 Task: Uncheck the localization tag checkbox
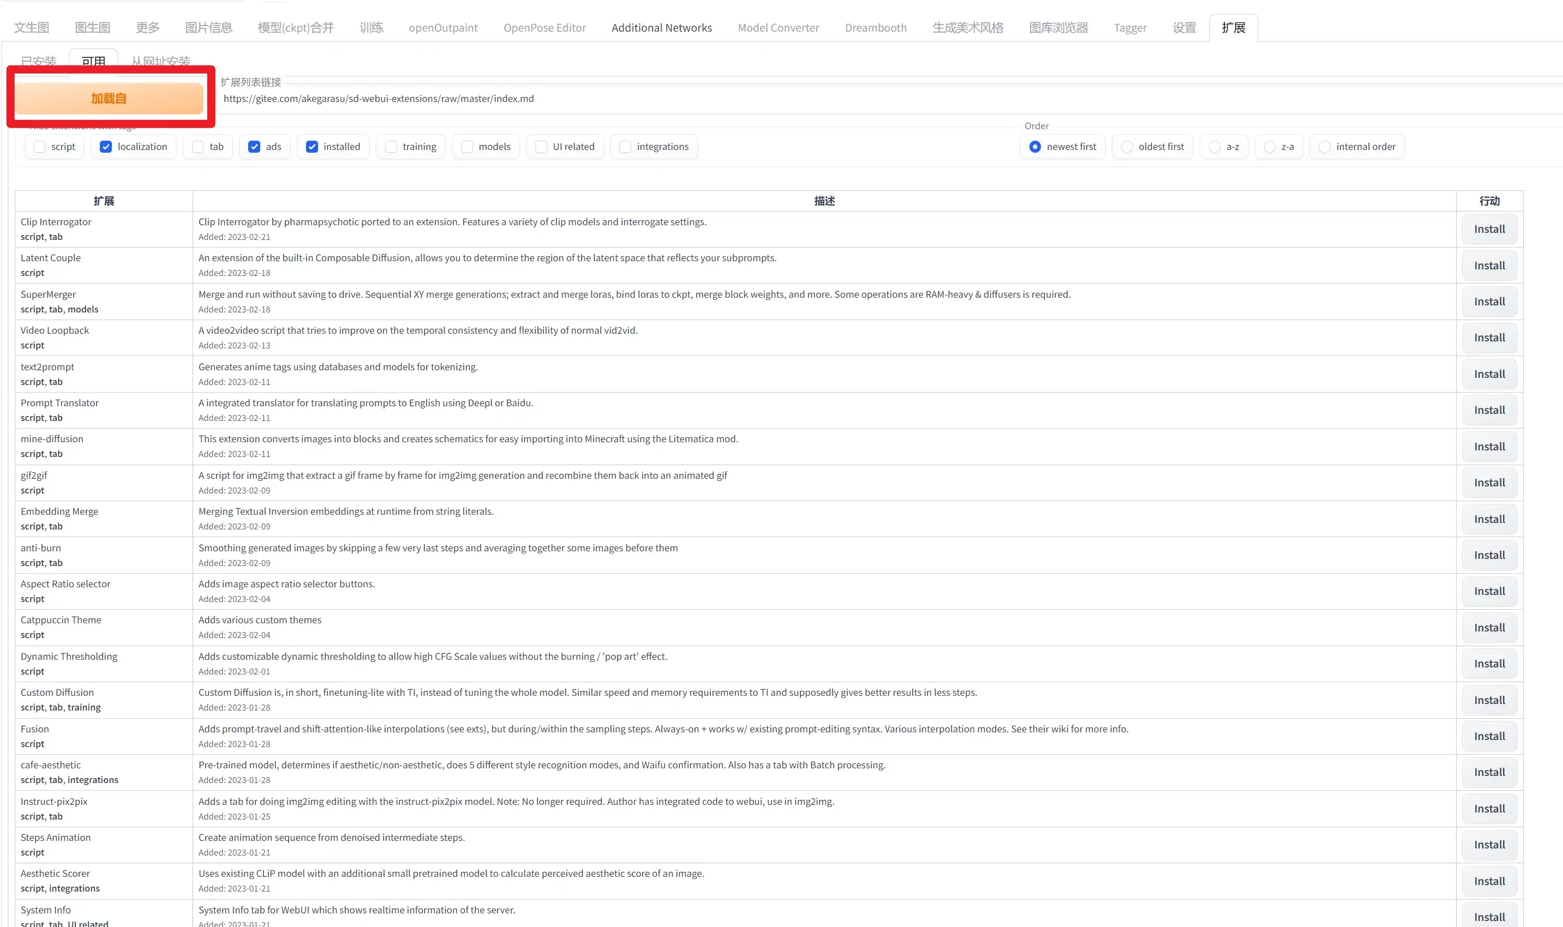coord(106,147)
